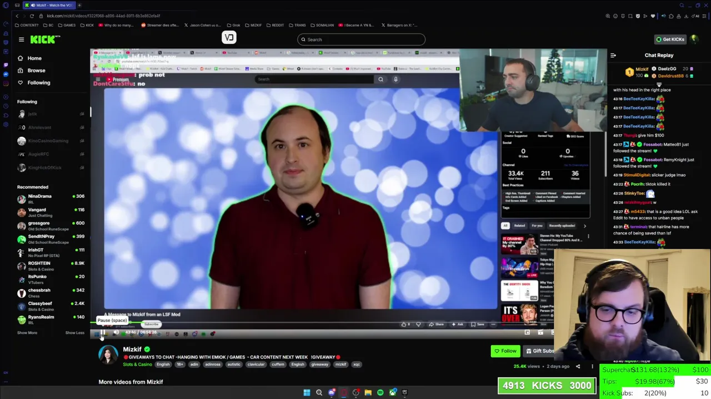Open the GAMES bookmark folder
This screenshot has width=711, height=399.
(x=67, y=25)
